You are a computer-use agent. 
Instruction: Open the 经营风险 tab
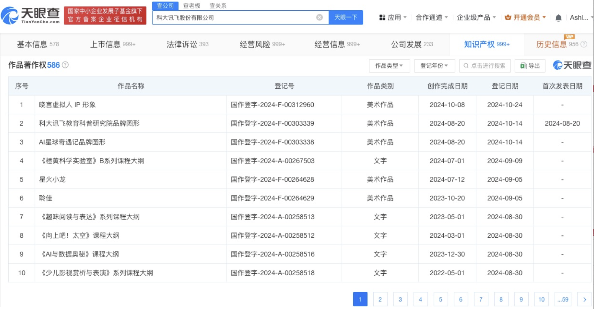click(x=262, y=44)
